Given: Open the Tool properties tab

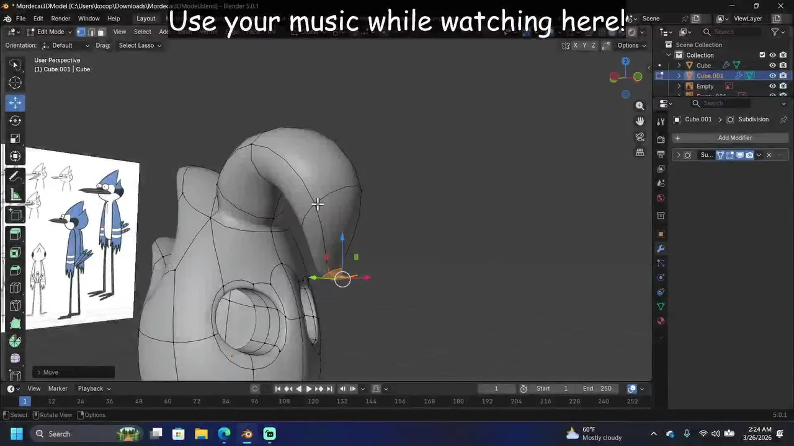Looking at the screenshot, I should (661, 122).
